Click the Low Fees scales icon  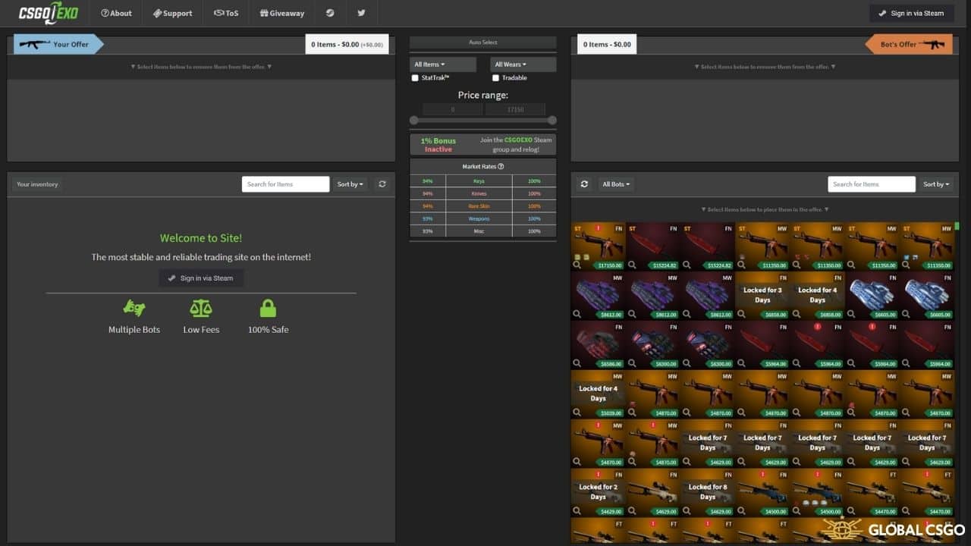pyautogui.click(x=201, y=309)
